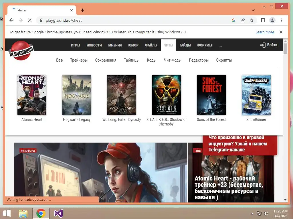Close the Читы browser tab

[x=71, y=10]
